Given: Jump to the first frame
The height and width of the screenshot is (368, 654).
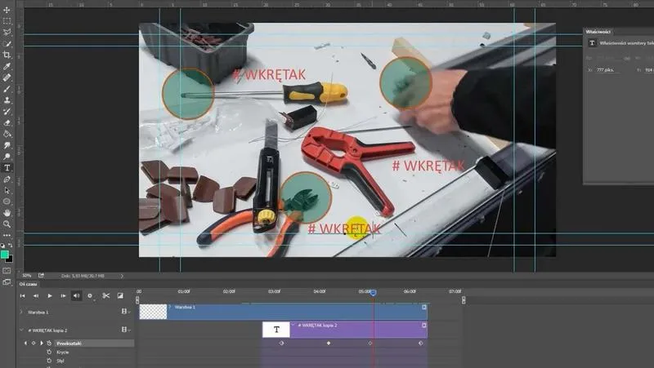Looking at the screenshot, I should point(23,295).
